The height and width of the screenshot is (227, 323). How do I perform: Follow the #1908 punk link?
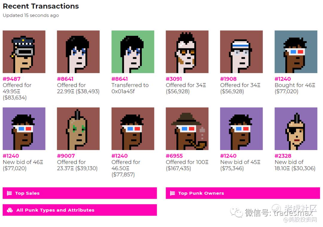(228, 79)
